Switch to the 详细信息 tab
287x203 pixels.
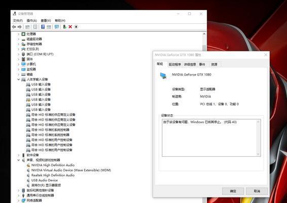(190, 64)
